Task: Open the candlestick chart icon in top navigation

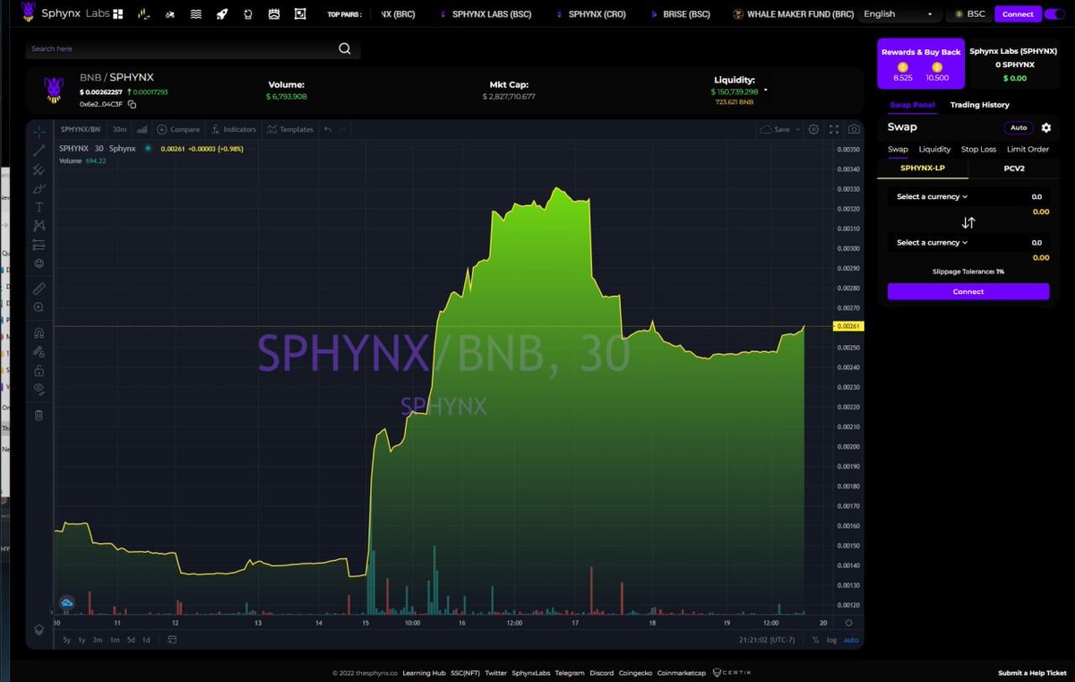Action: tap(143, 14)
